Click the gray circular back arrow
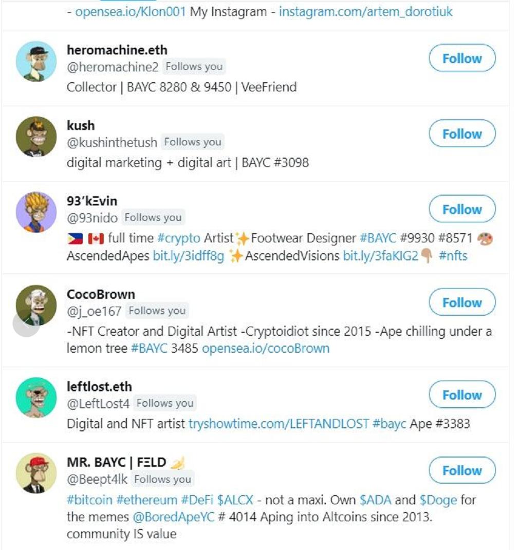 (23, 324)
